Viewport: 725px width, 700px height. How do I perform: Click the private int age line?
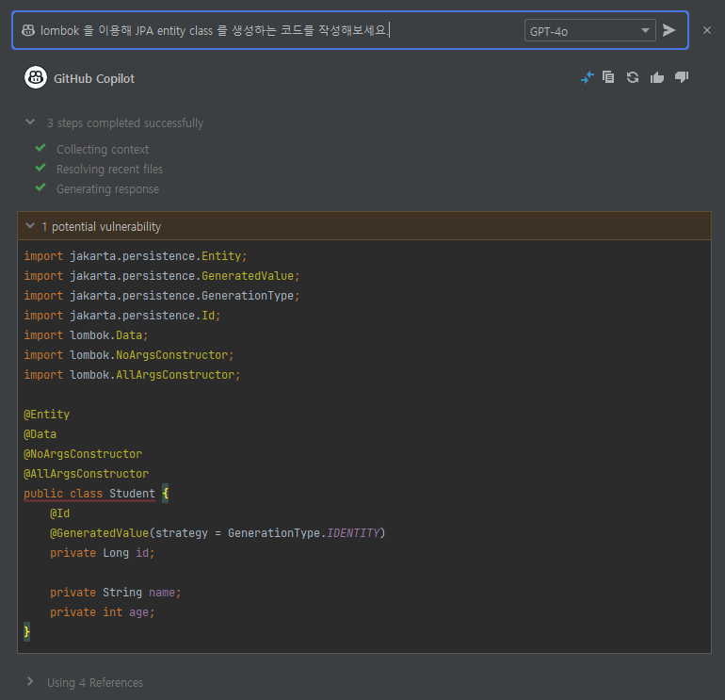(103, 612)
